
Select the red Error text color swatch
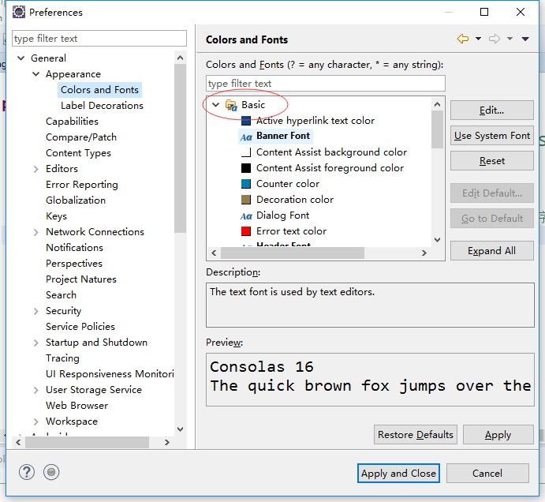coord(246,231)
